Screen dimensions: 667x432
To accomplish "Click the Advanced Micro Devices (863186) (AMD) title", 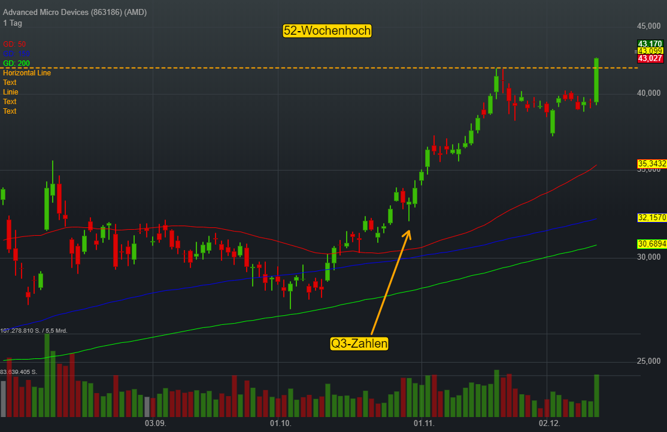I will click(x=75, y=13).
